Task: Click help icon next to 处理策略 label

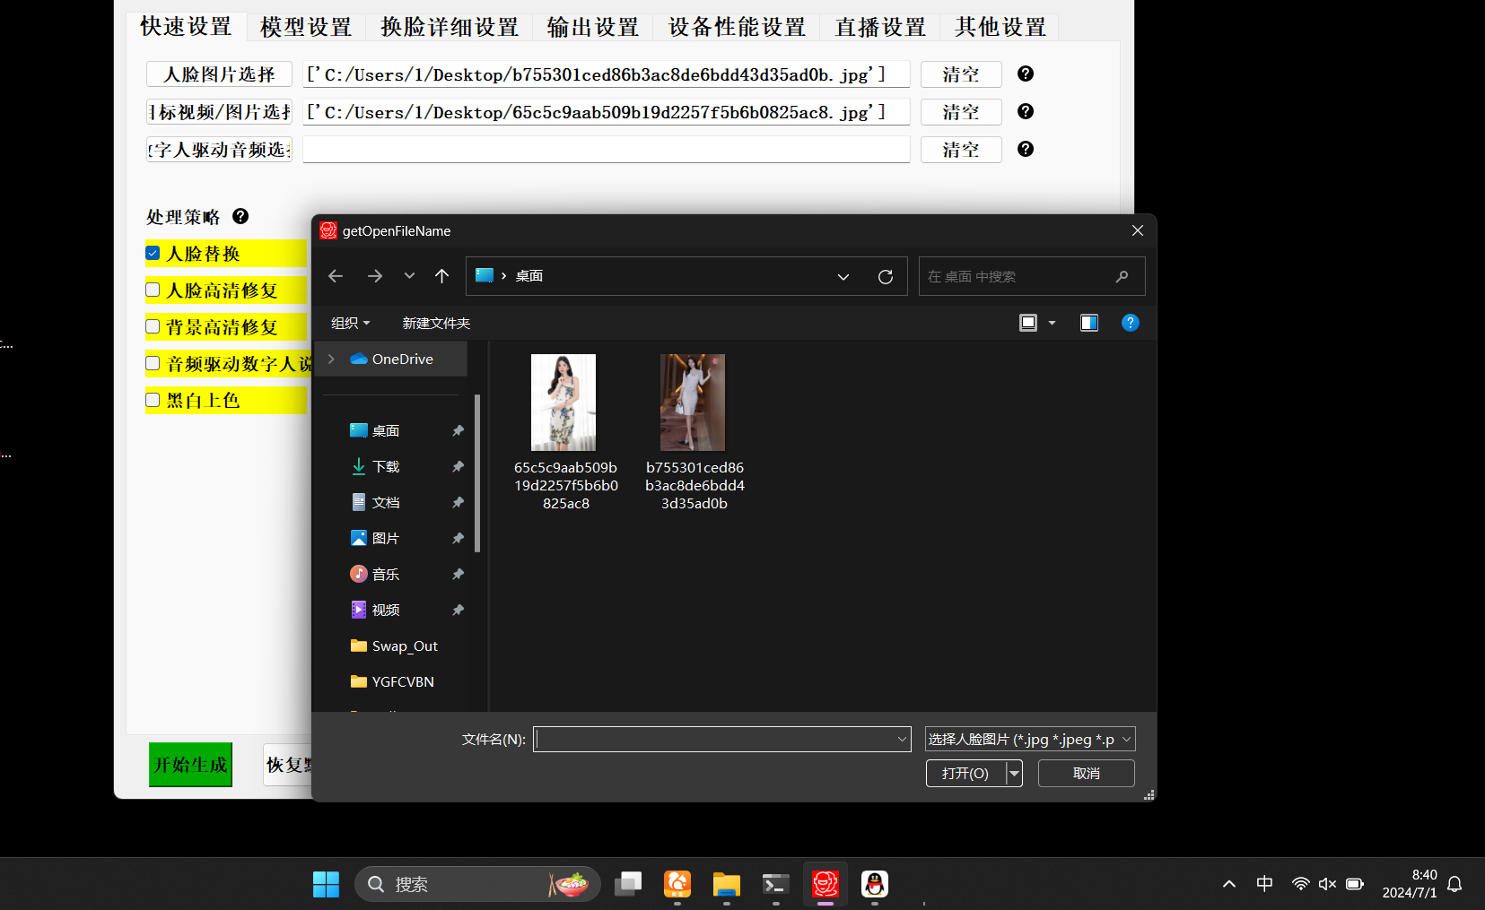Action: [240, 216]
